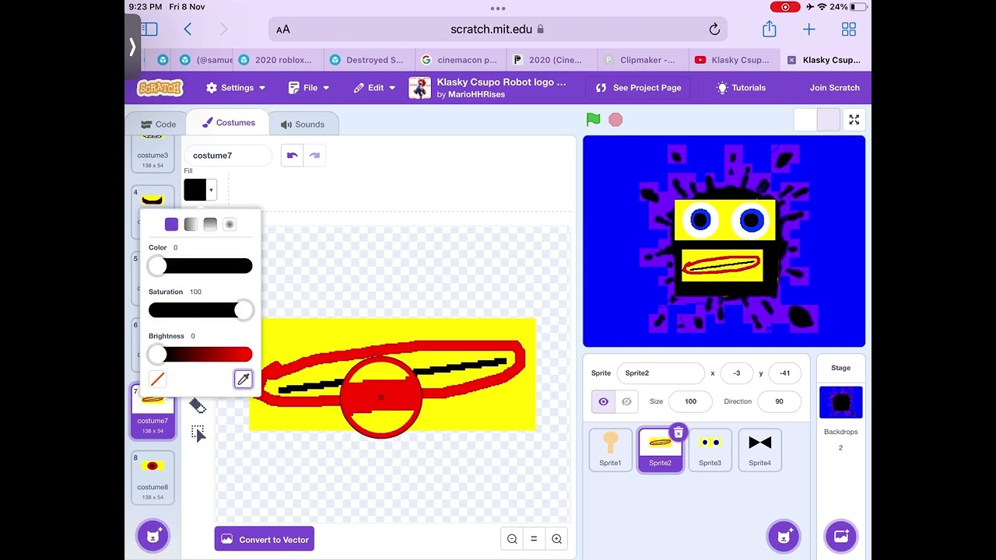The image size is (996, 560).
Task: Open Settings menu
Action: tap(236, 88)
